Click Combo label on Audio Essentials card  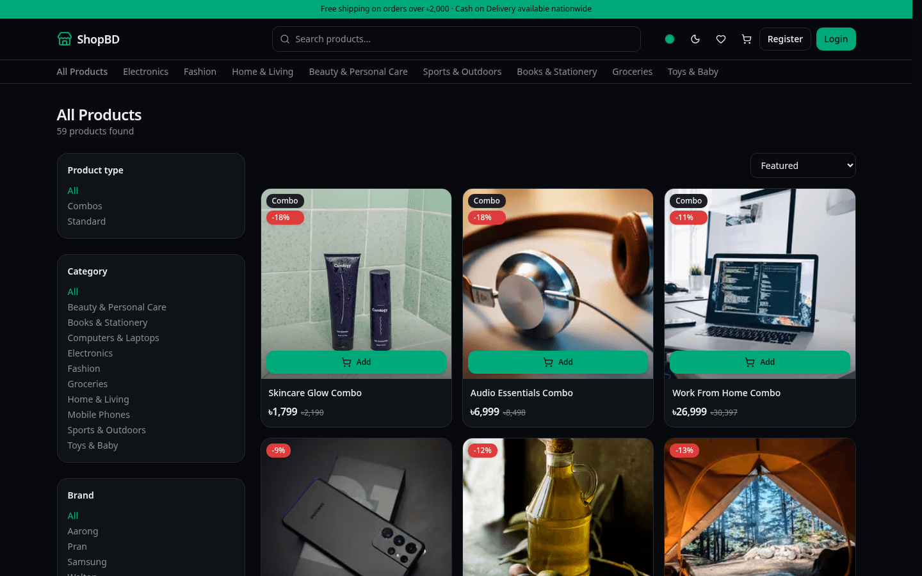487,201
